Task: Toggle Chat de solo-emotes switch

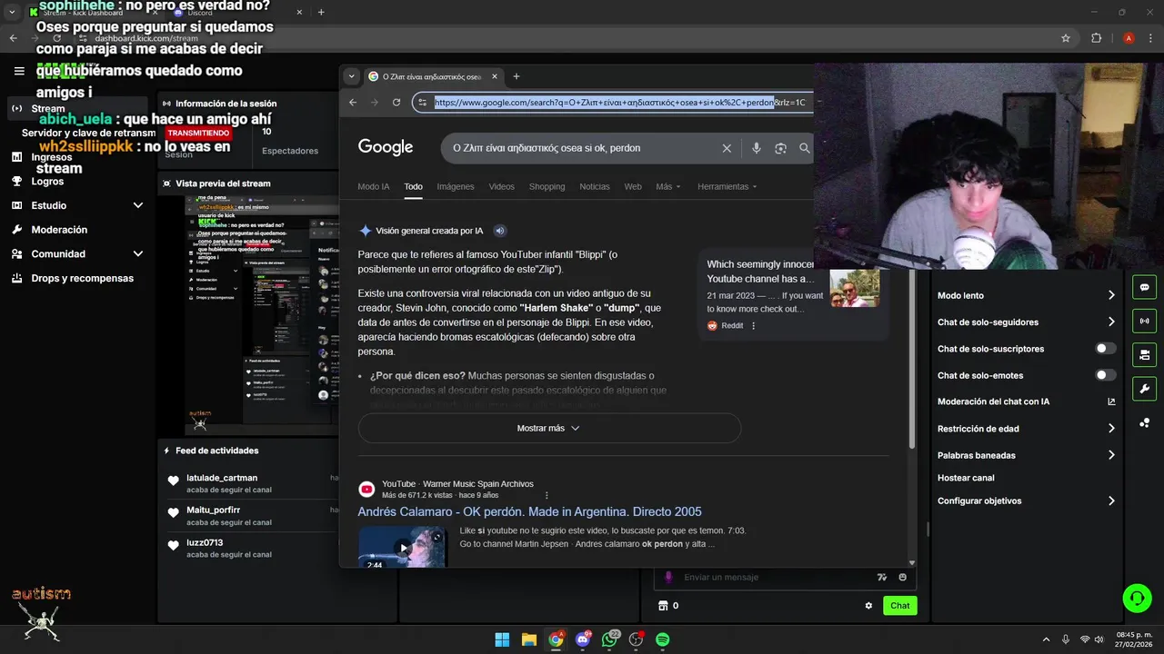Action: (1105, 375)
